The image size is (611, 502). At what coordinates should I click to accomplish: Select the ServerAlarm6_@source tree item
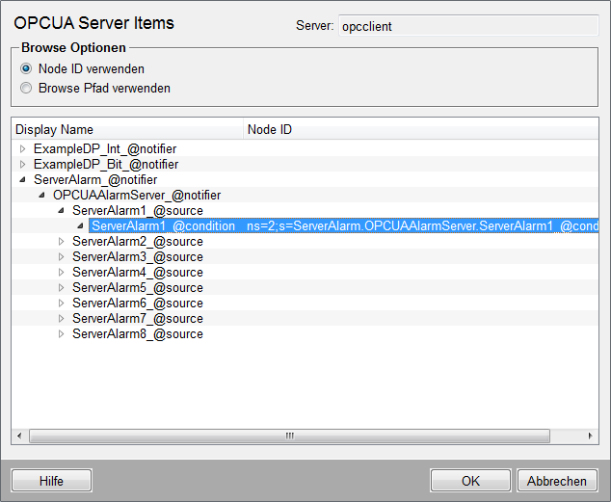coord(138,304)
